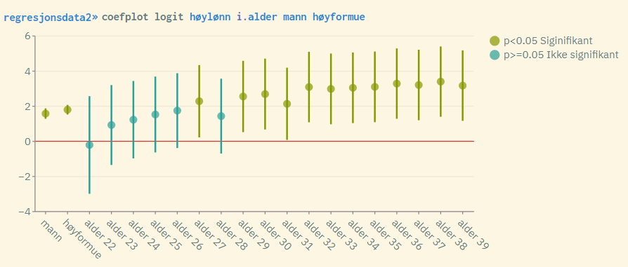Click the høyformue coefficient point

(x=67, y=109)
